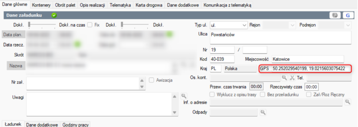This screenshot has width=358, height=127.
Task: Click the Inf. o adresie field
Action: click(x=276, y=102)
